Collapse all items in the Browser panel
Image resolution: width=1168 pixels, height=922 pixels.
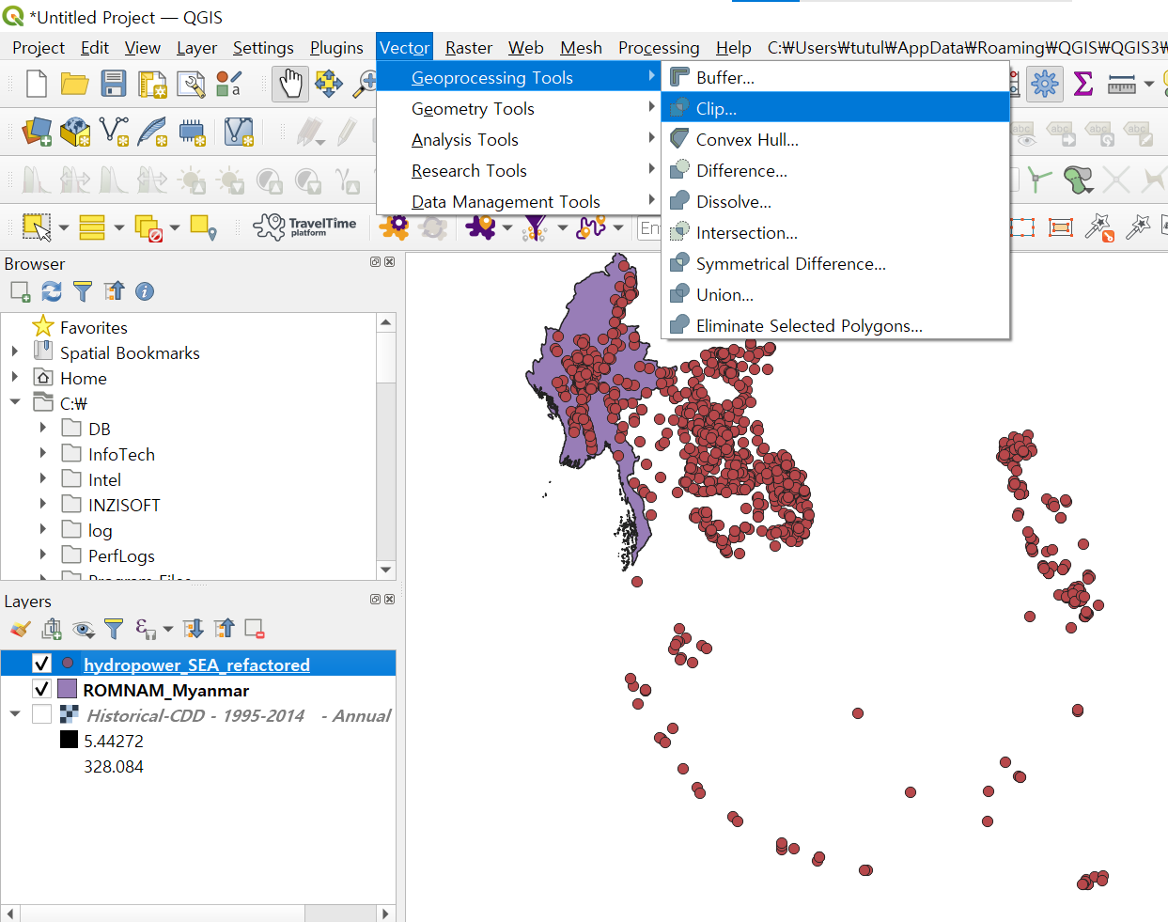click(x=114, y=291)
